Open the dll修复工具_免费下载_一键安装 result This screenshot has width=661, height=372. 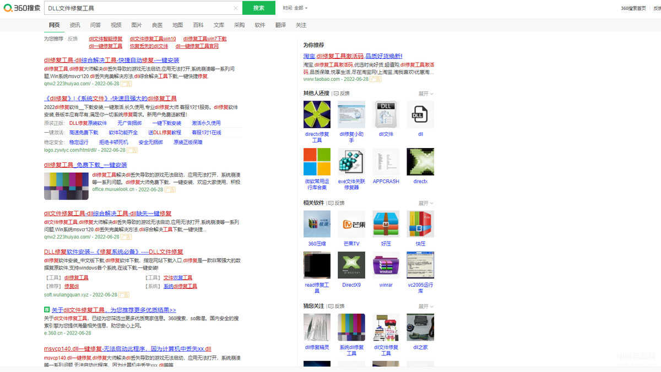coord(85,165)
